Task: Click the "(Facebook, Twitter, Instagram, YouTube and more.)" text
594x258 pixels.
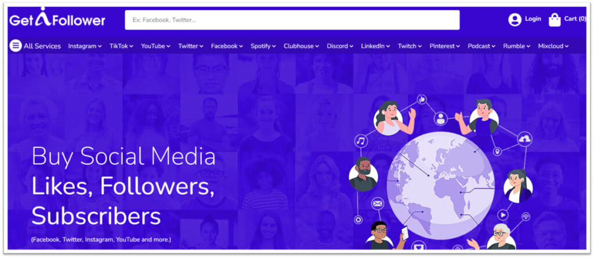Action: 101,239
